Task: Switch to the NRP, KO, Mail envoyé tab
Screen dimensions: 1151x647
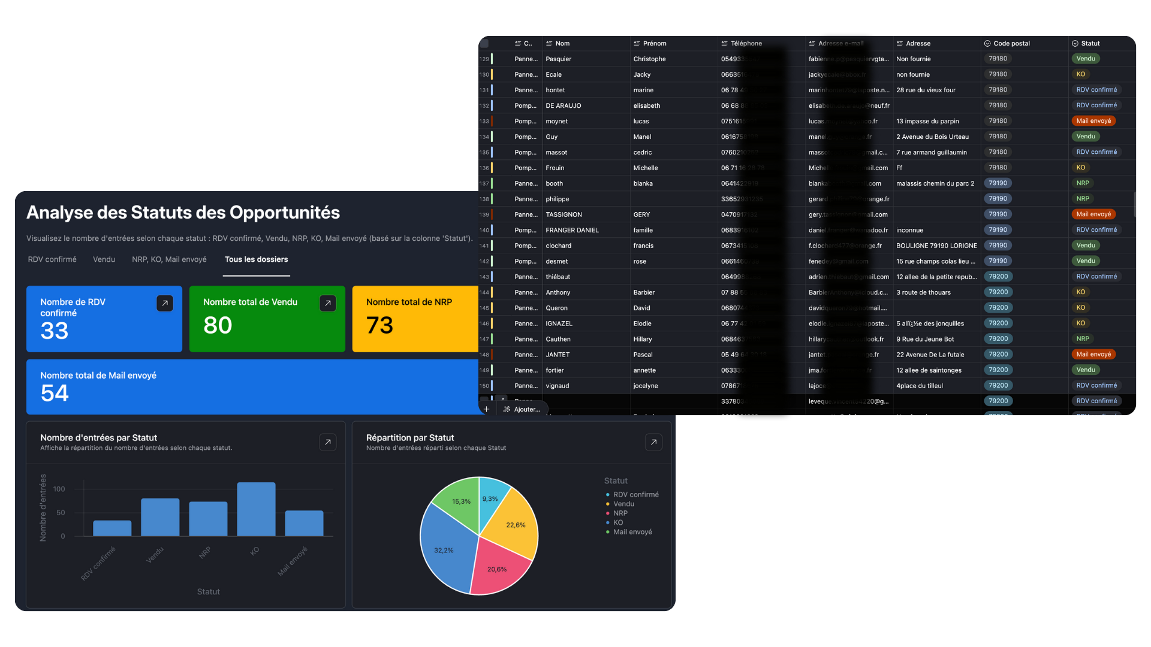Action: [168, 259]
